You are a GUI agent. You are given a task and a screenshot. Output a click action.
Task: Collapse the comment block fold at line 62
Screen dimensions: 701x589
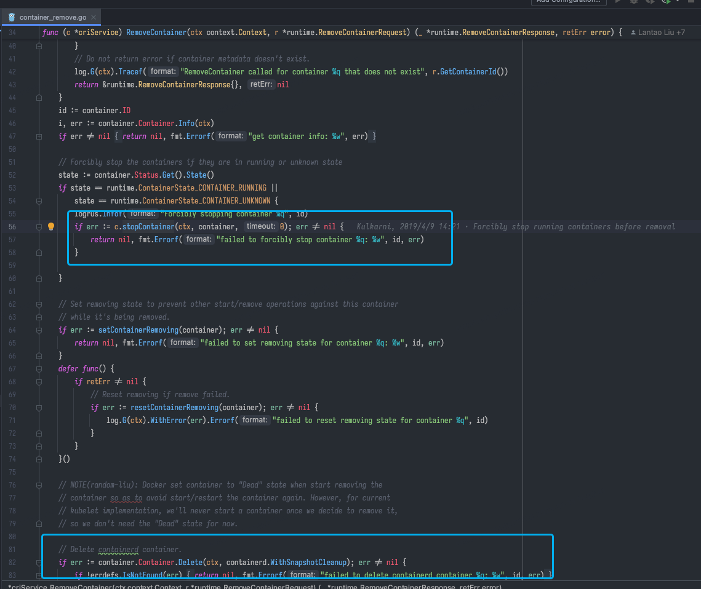coord(39,304)
